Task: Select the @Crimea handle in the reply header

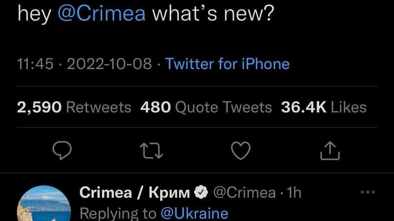Action: (244, 193)
